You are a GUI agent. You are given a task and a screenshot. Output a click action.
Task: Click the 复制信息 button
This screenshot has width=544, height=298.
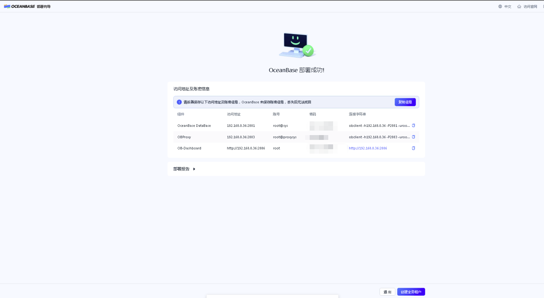[405, 102]
